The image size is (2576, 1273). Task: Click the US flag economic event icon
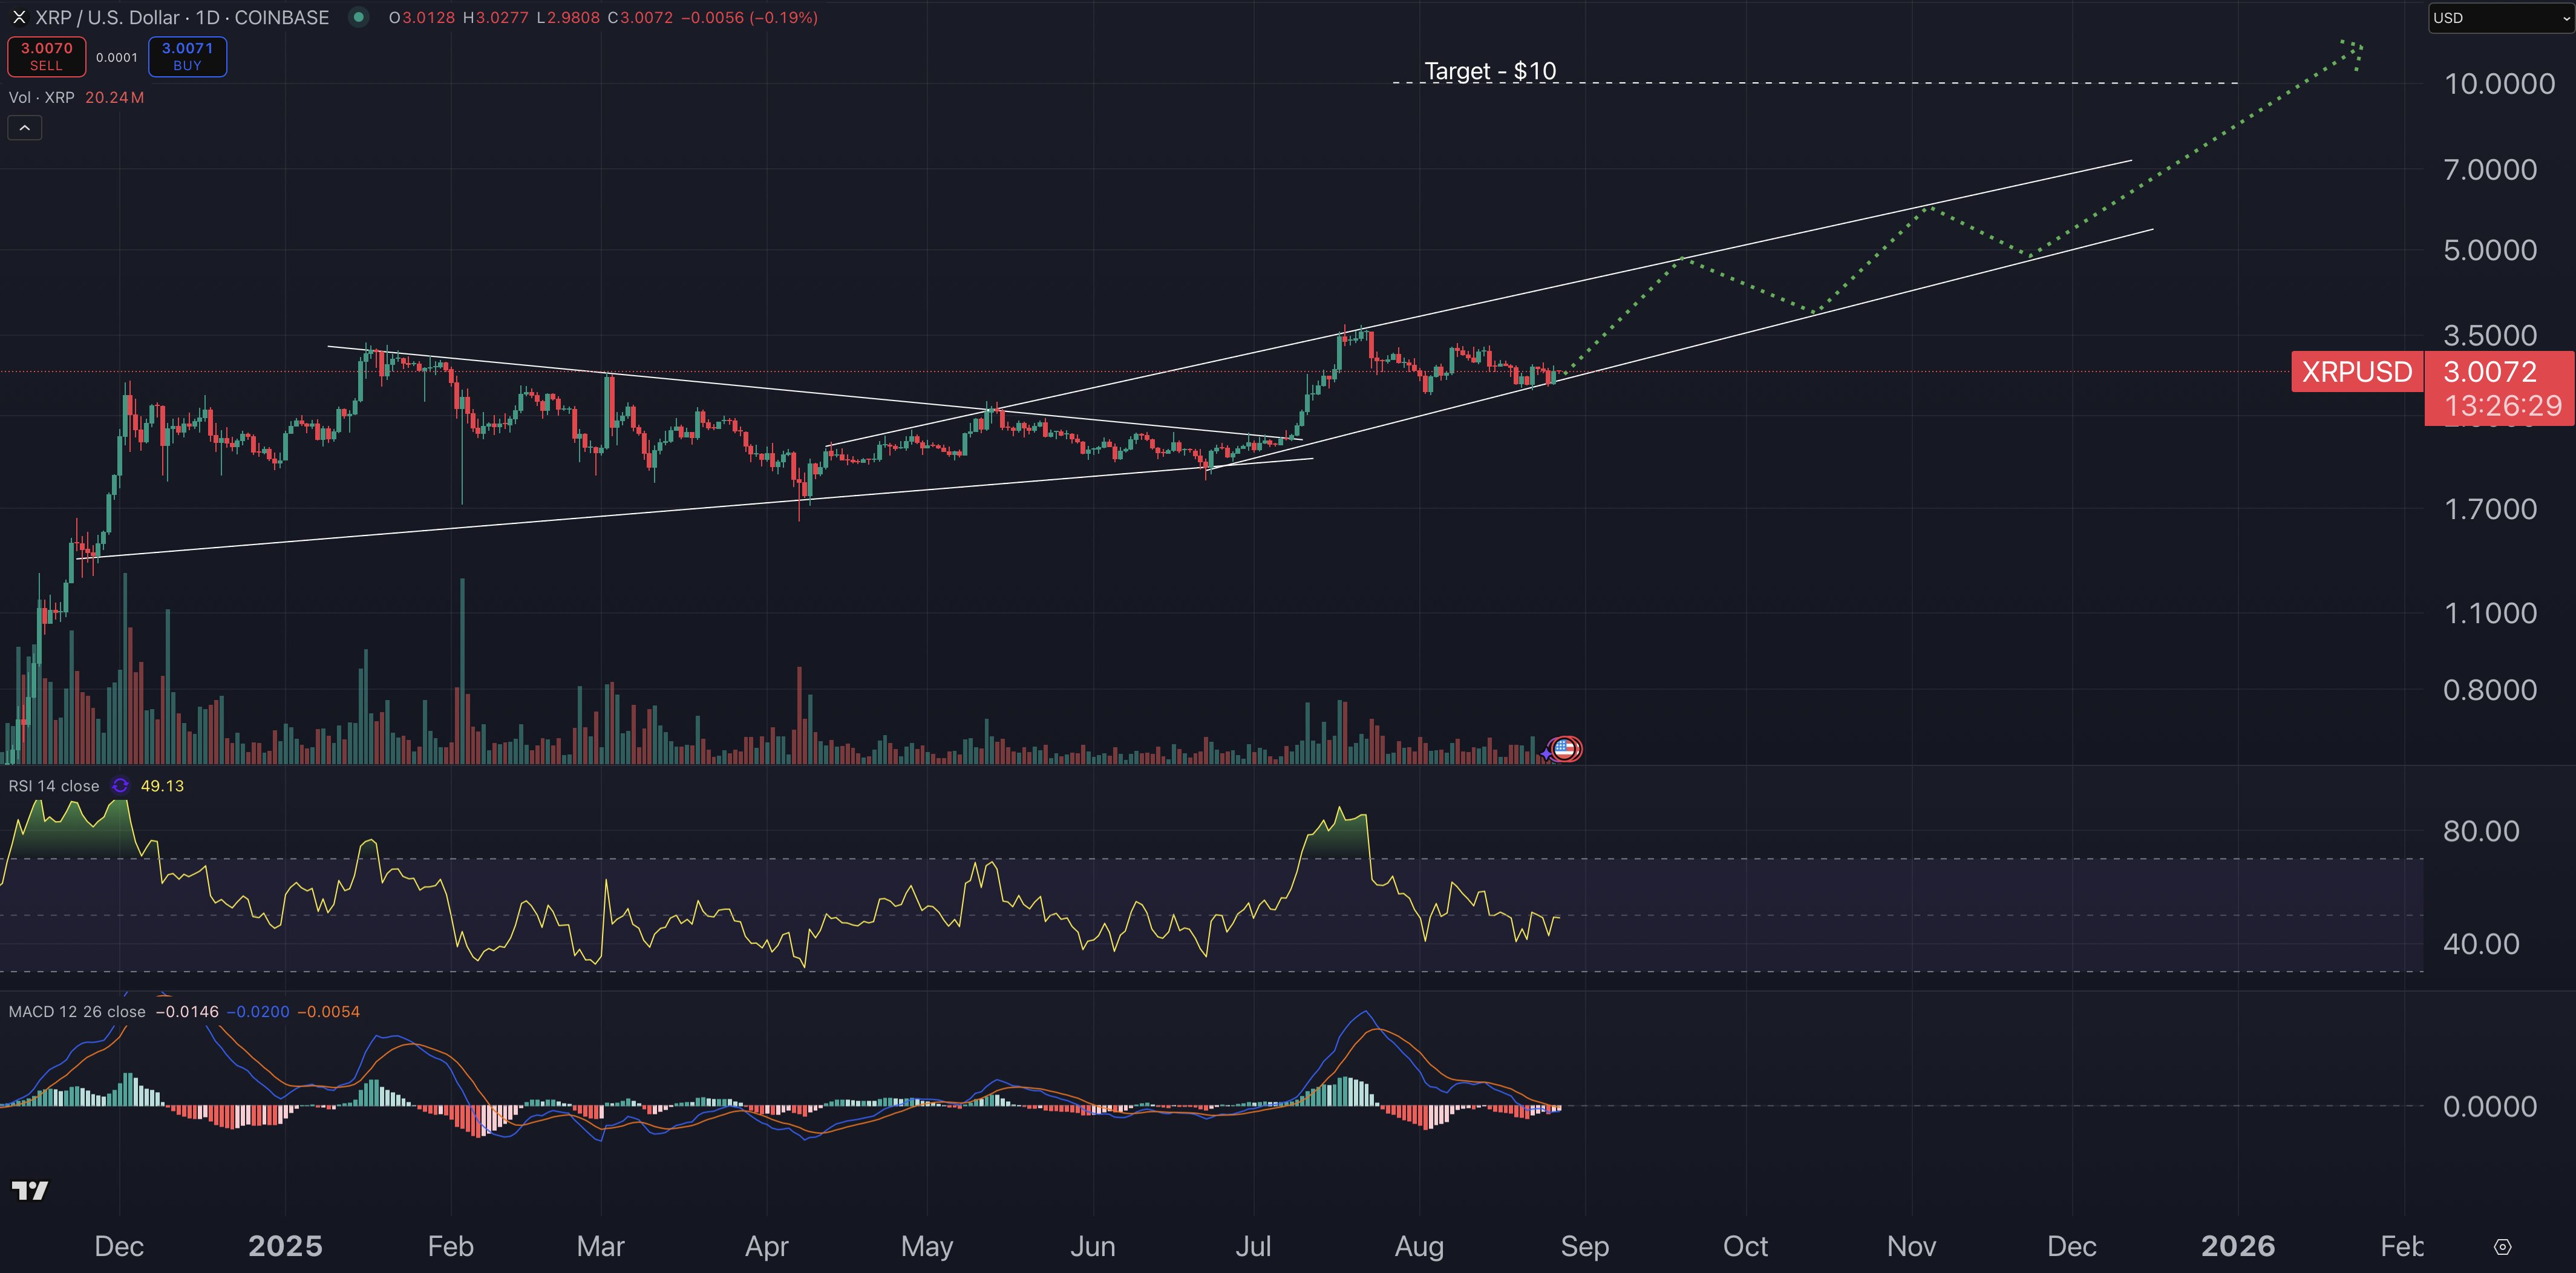click(x=1565, y=749)
